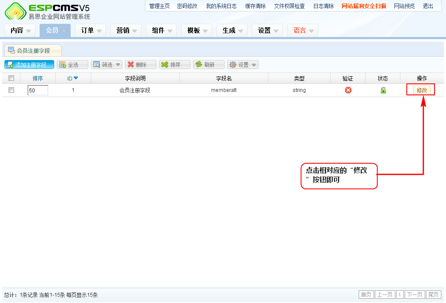This screenshot has width=446, height=303.
Task: Open the website vulnerability scan (网站漏洞安全扫描) link
Action: coord(364,6)
